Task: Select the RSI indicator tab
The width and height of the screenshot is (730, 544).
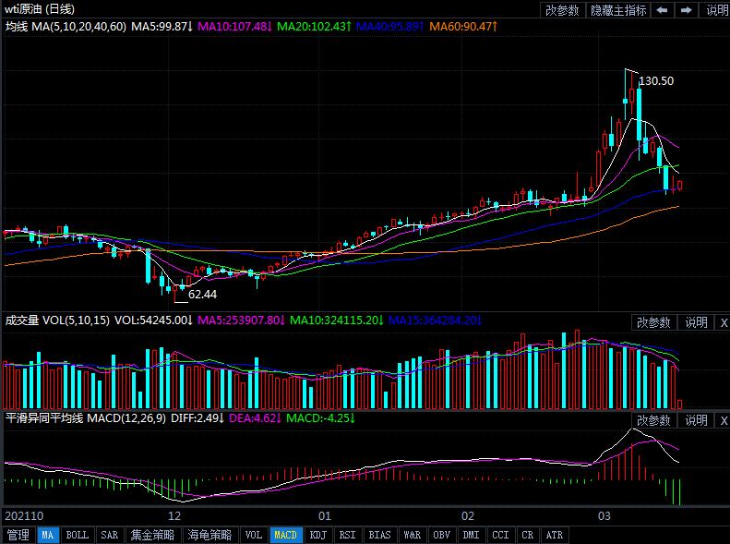Action: [347, 535]
